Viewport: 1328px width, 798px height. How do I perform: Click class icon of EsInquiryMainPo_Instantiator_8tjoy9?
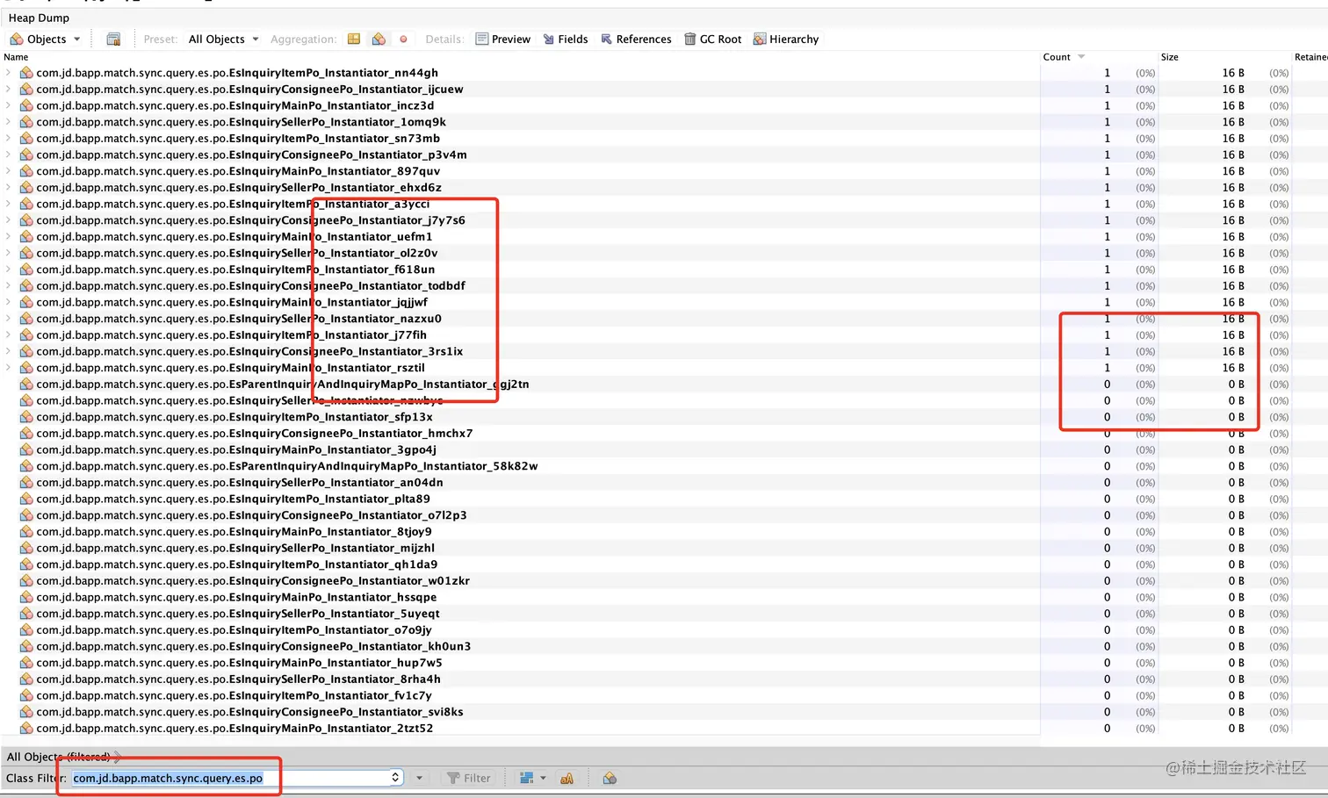coord(26,531)
